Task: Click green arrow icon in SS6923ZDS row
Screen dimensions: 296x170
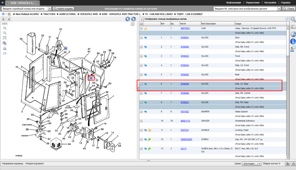Action: tap(149, 139)
